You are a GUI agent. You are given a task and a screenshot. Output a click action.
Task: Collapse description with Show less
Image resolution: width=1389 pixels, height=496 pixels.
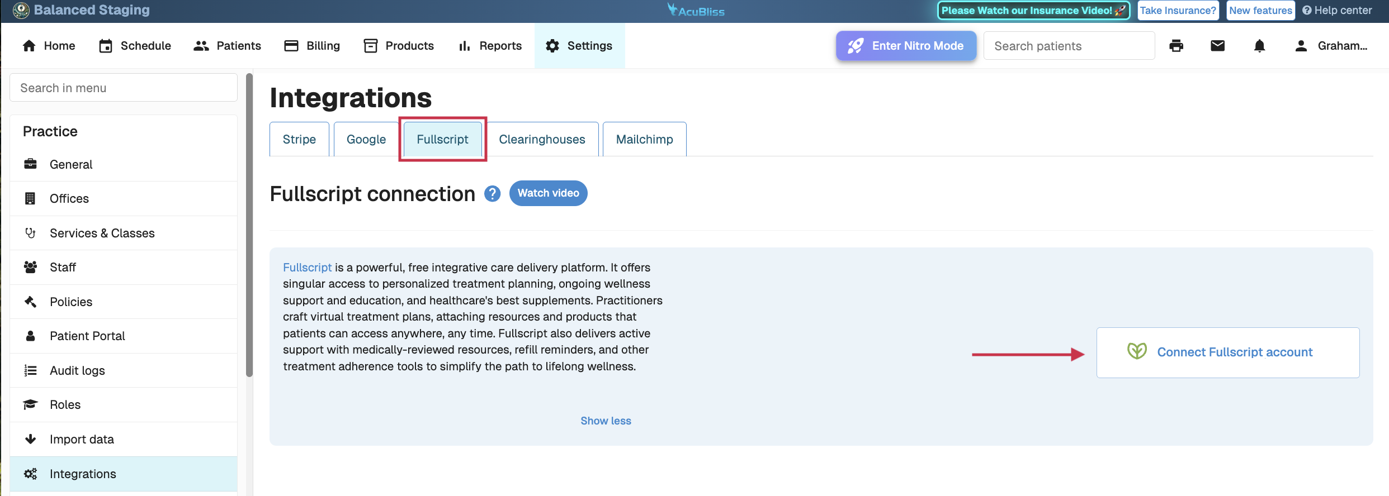pos(606,421)
